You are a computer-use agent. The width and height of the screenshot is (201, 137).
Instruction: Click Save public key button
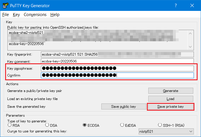coord(123,107)
